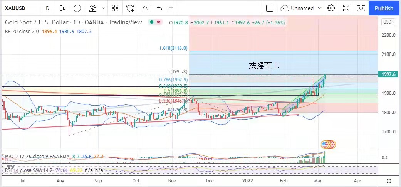Change the USD price scale currency

coord(388,22)
